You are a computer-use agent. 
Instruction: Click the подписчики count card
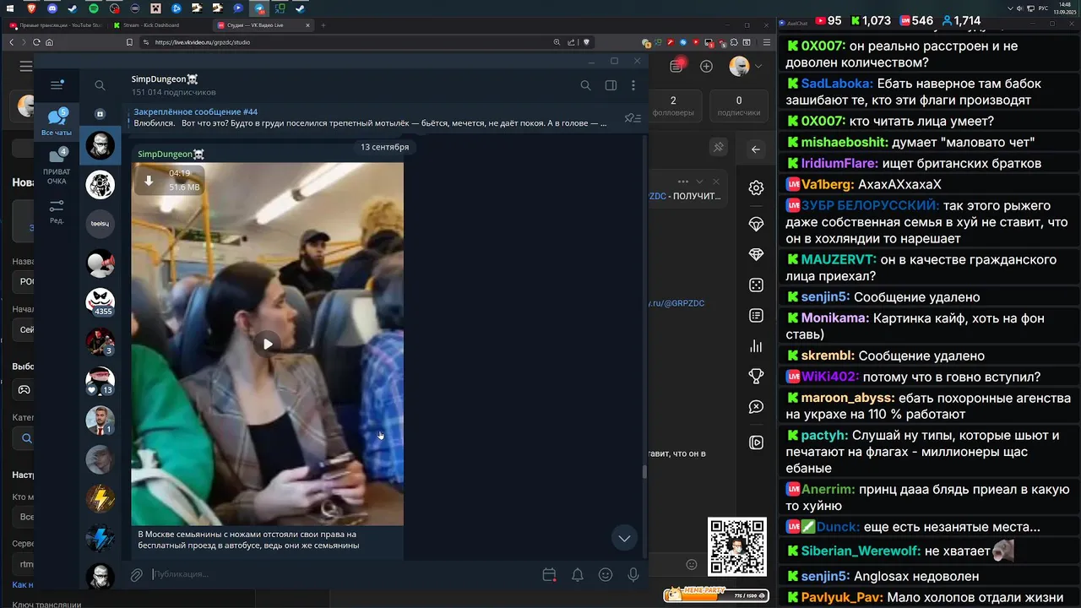coord(739,106)
